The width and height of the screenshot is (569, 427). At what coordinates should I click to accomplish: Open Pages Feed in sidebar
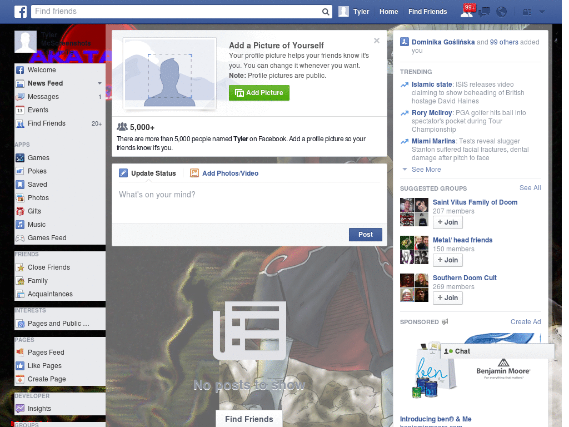(x=60, y=352)
